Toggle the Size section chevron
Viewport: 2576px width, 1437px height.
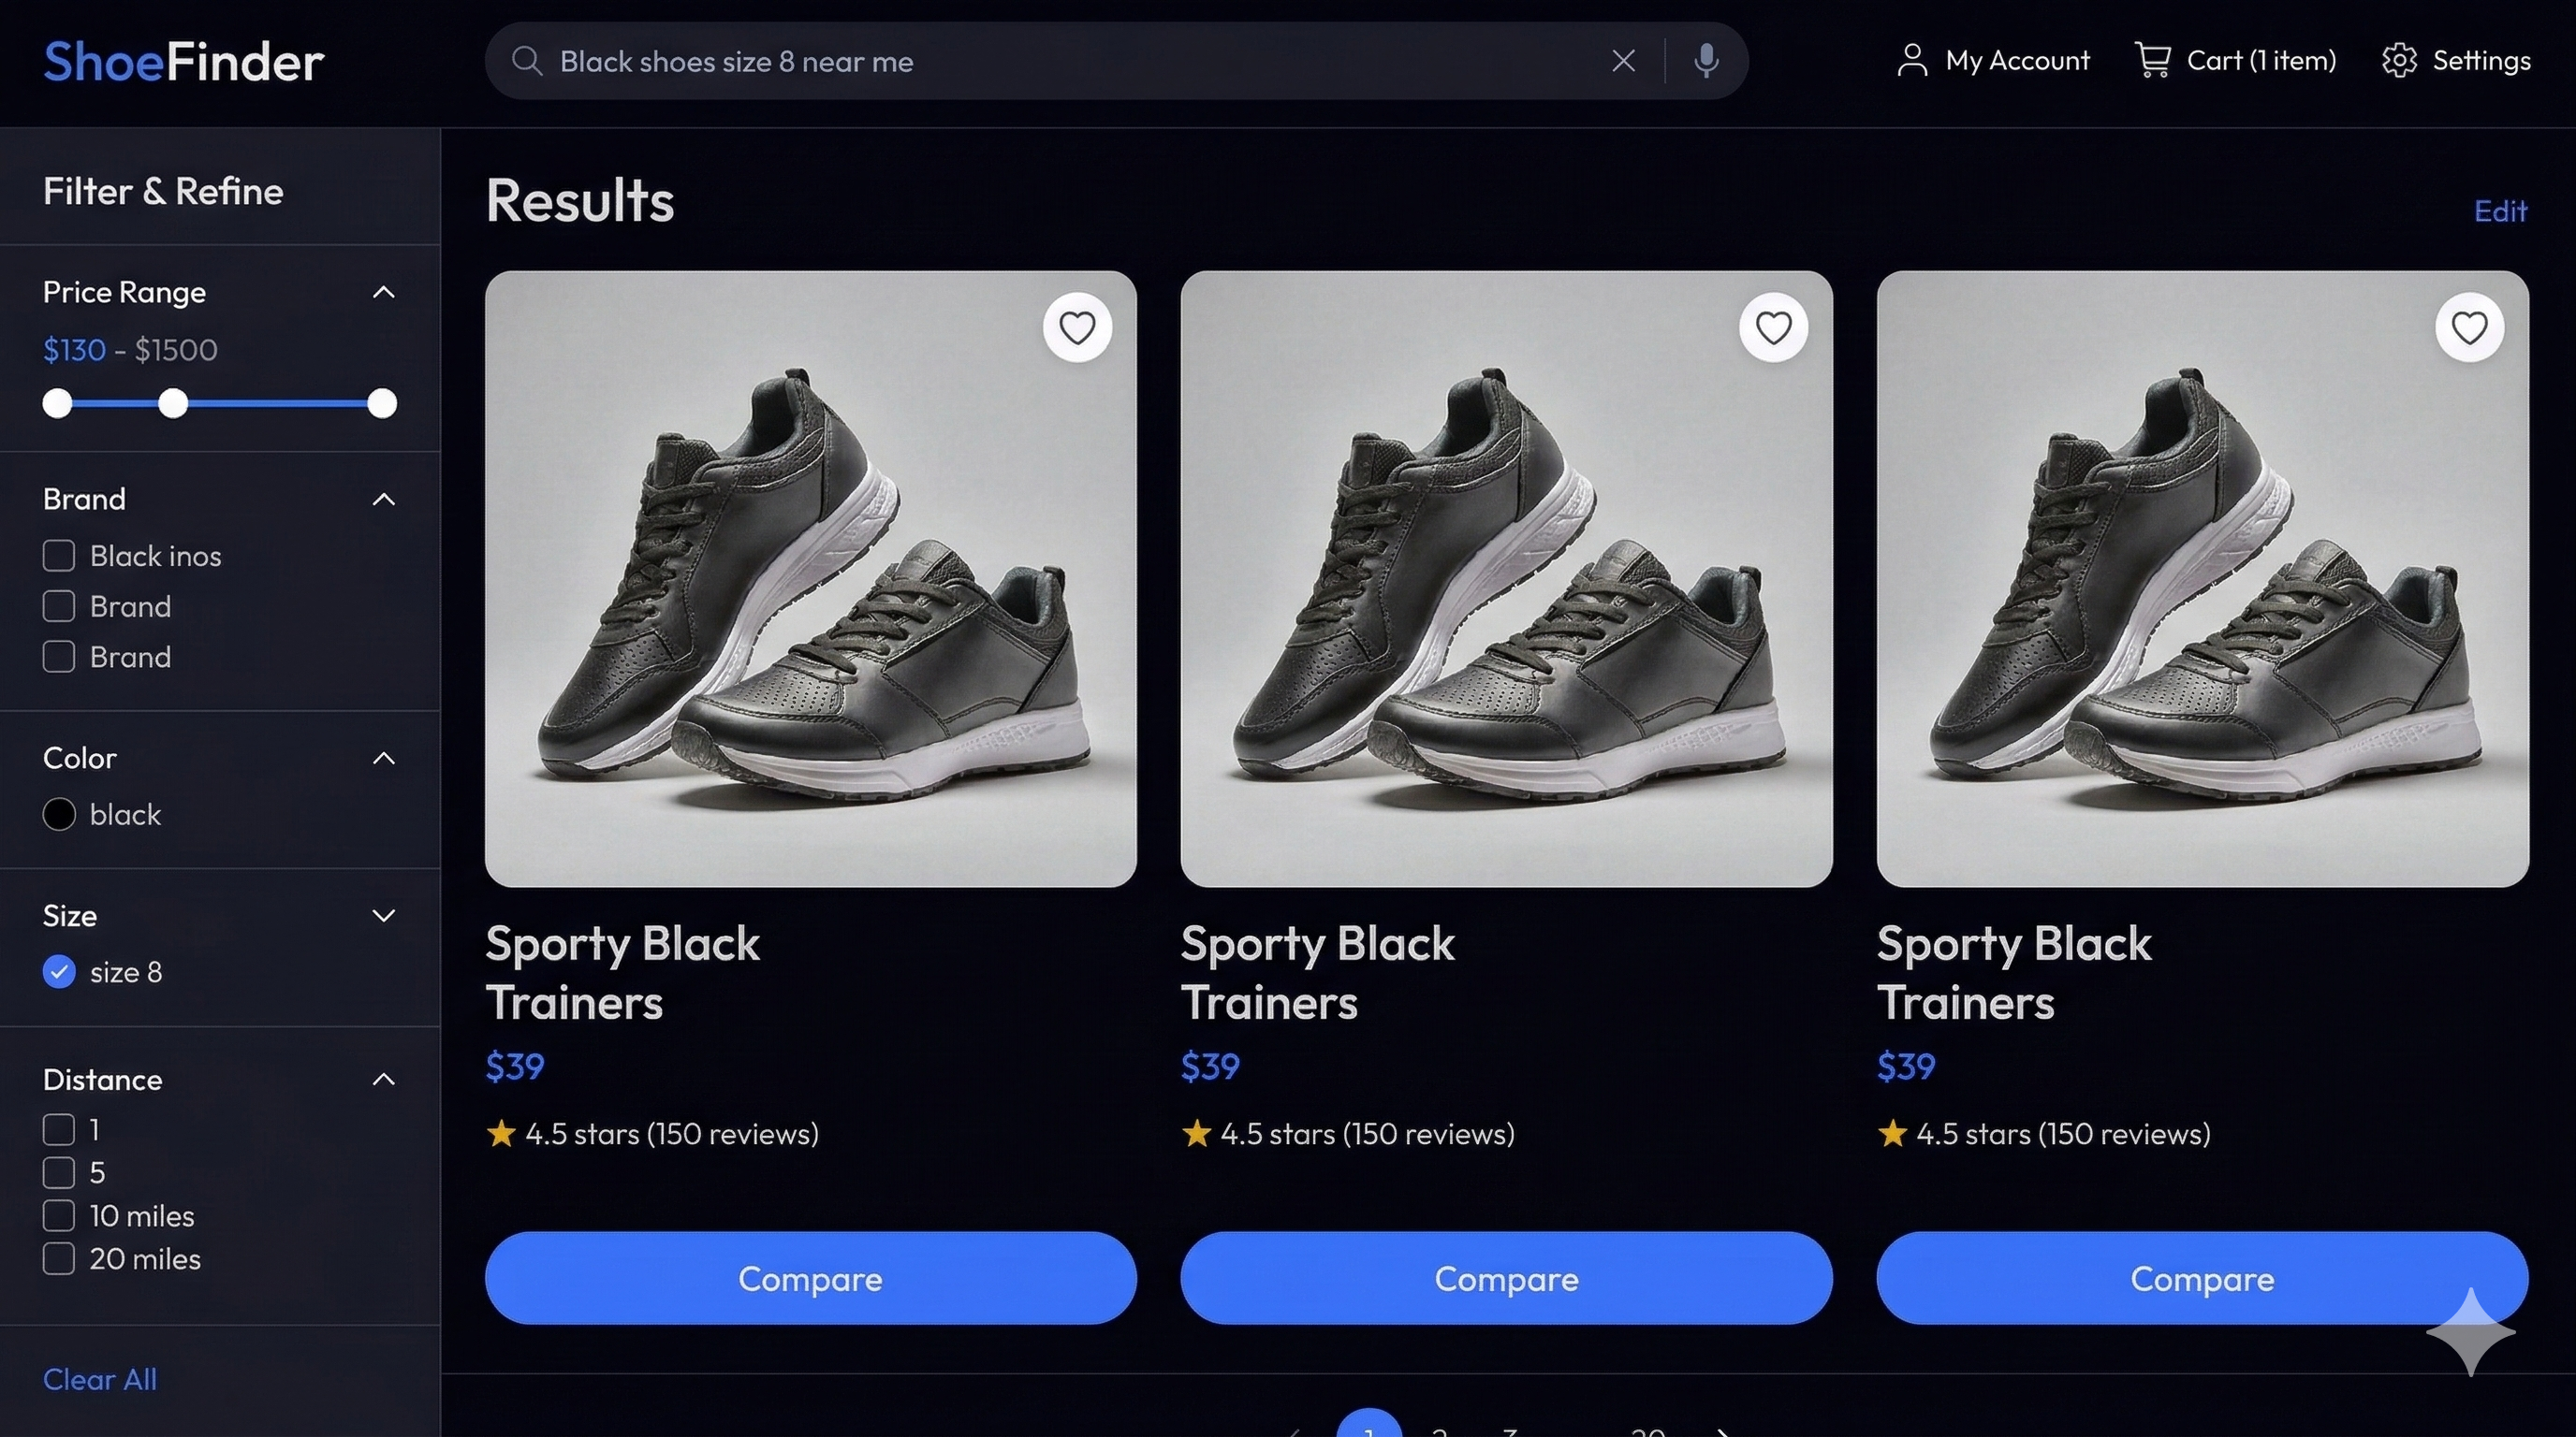pos(383,915)
